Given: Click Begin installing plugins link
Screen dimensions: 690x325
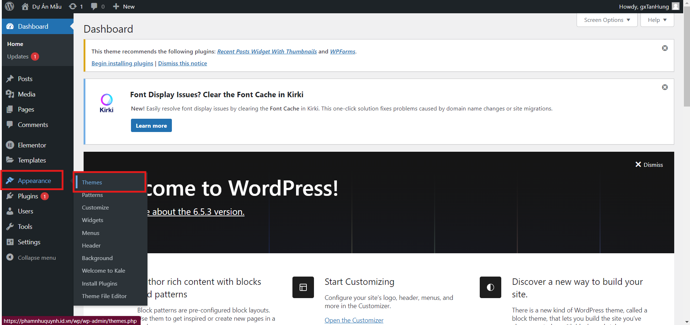Looking at the screenshot, I should pos(122,63).
